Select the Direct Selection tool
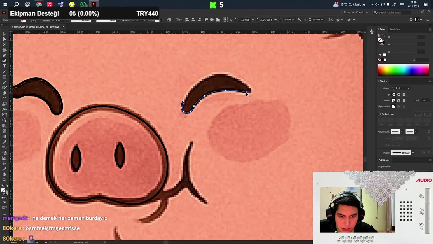Viewport: 433px width, 244px height. pyautogui.click(x=4, y=39)
